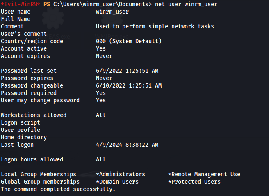Click the *Administrators group entry

[121, 174]
